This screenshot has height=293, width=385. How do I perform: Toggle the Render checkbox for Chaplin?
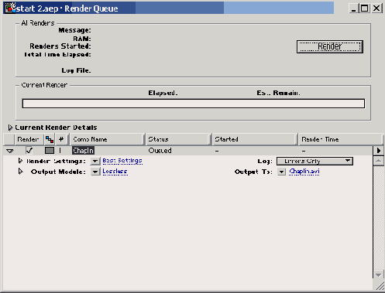(x=29, y=150)
